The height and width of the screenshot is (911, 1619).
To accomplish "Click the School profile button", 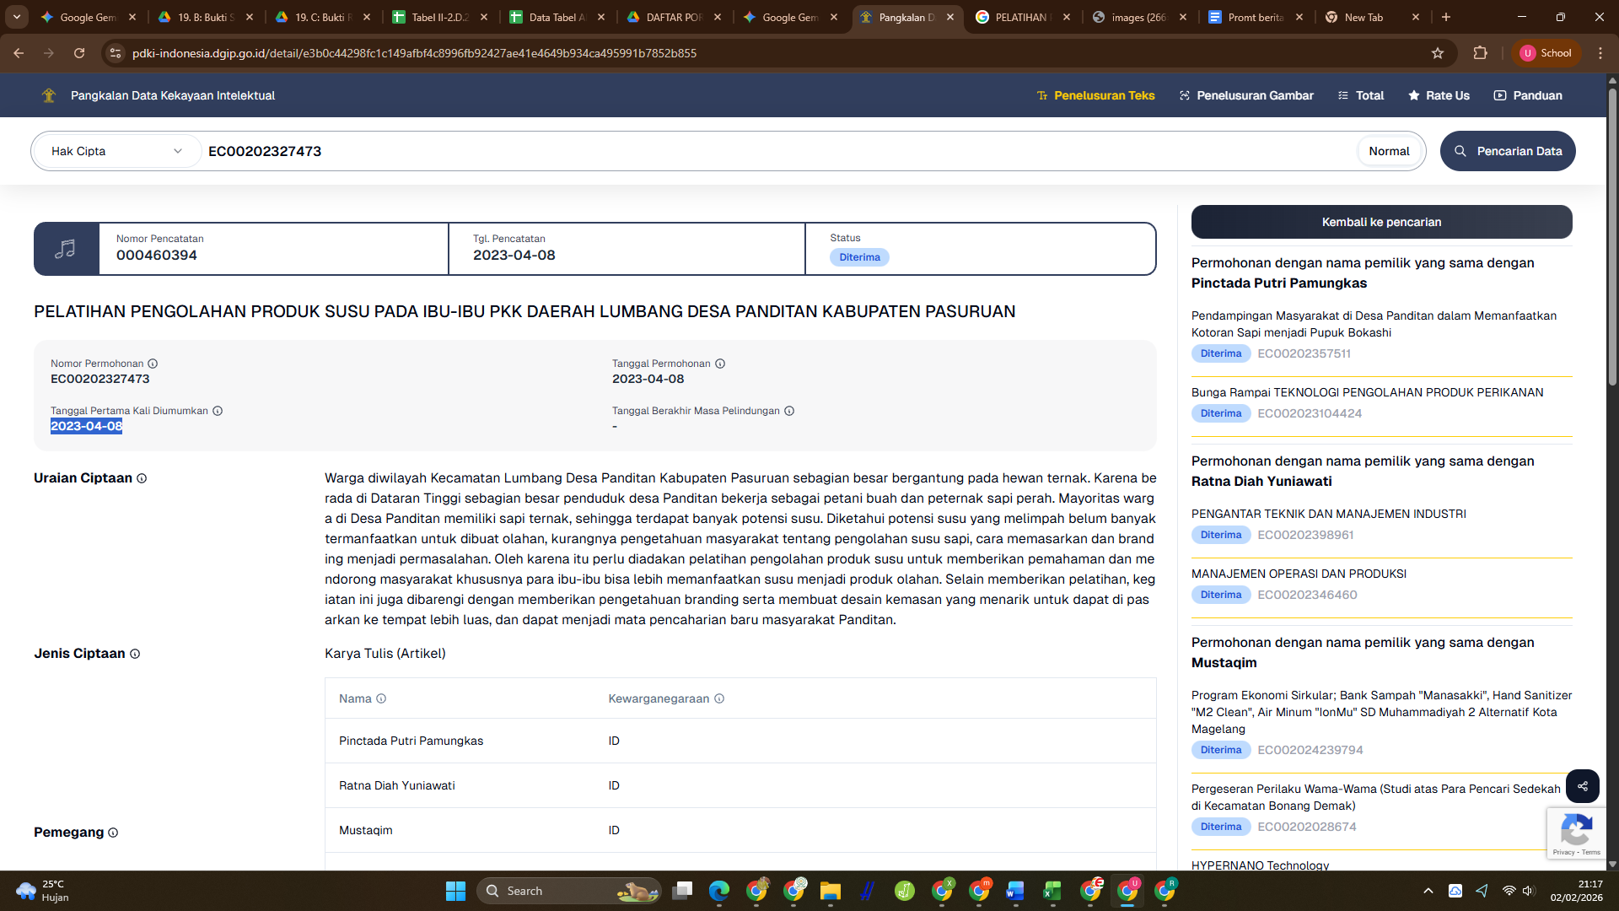I will click(1546, 53).
